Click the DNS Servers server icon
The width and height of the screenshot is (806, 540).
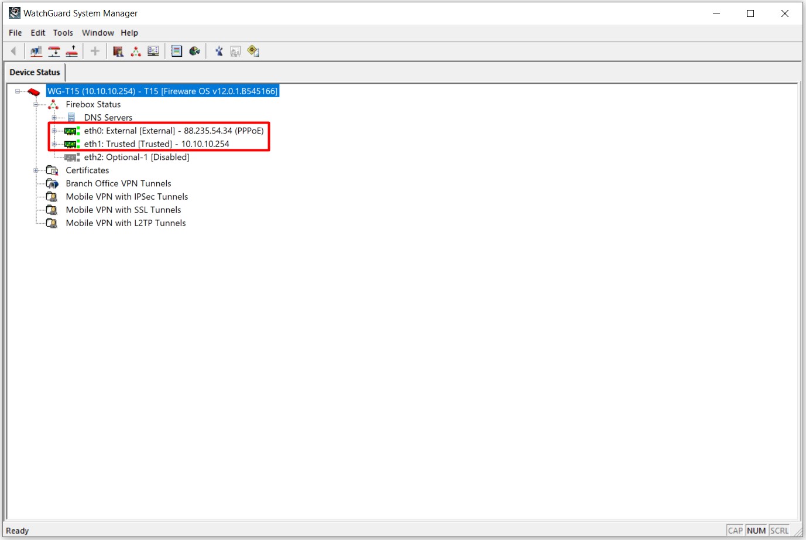(71, 118)
